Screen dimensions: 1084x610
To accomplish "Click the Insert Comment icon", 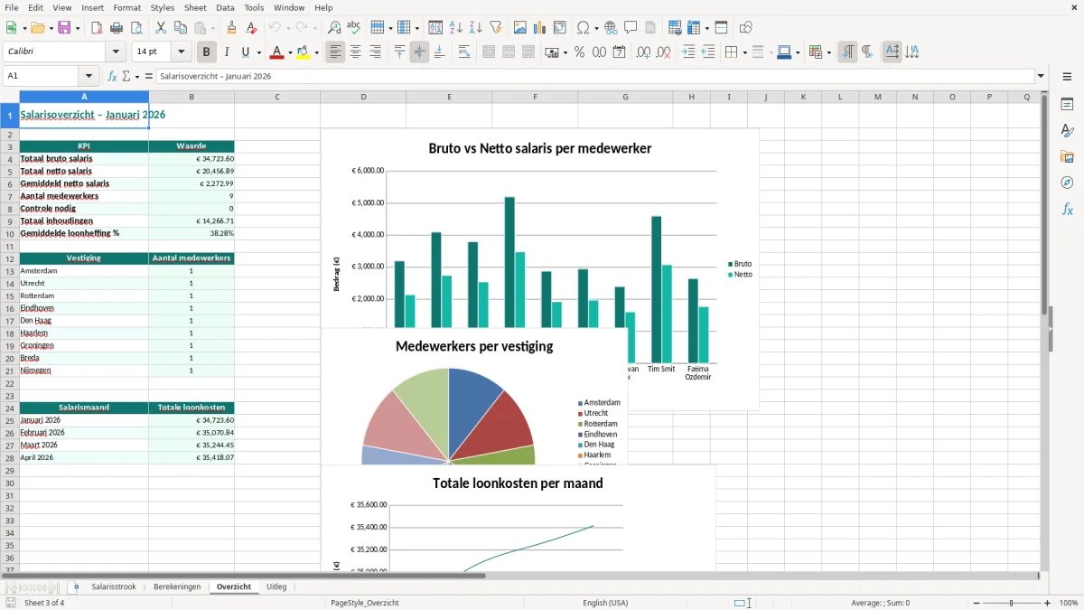I will point(631,28).
